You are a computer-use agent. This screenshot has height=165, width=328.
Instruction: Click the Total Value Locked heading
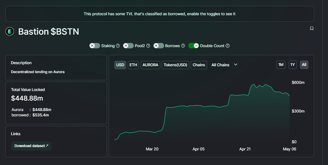[x=28, y=90]
